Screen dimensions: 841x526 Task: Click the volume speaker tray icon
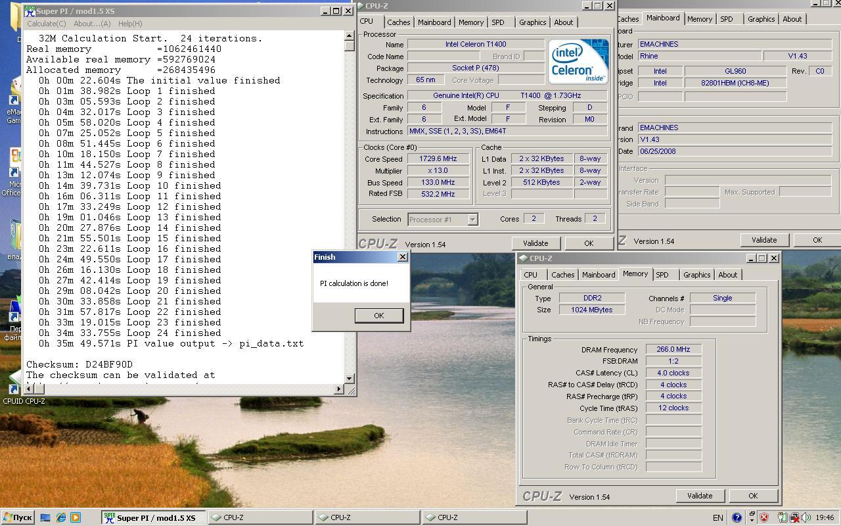click(x=805, y=517)
